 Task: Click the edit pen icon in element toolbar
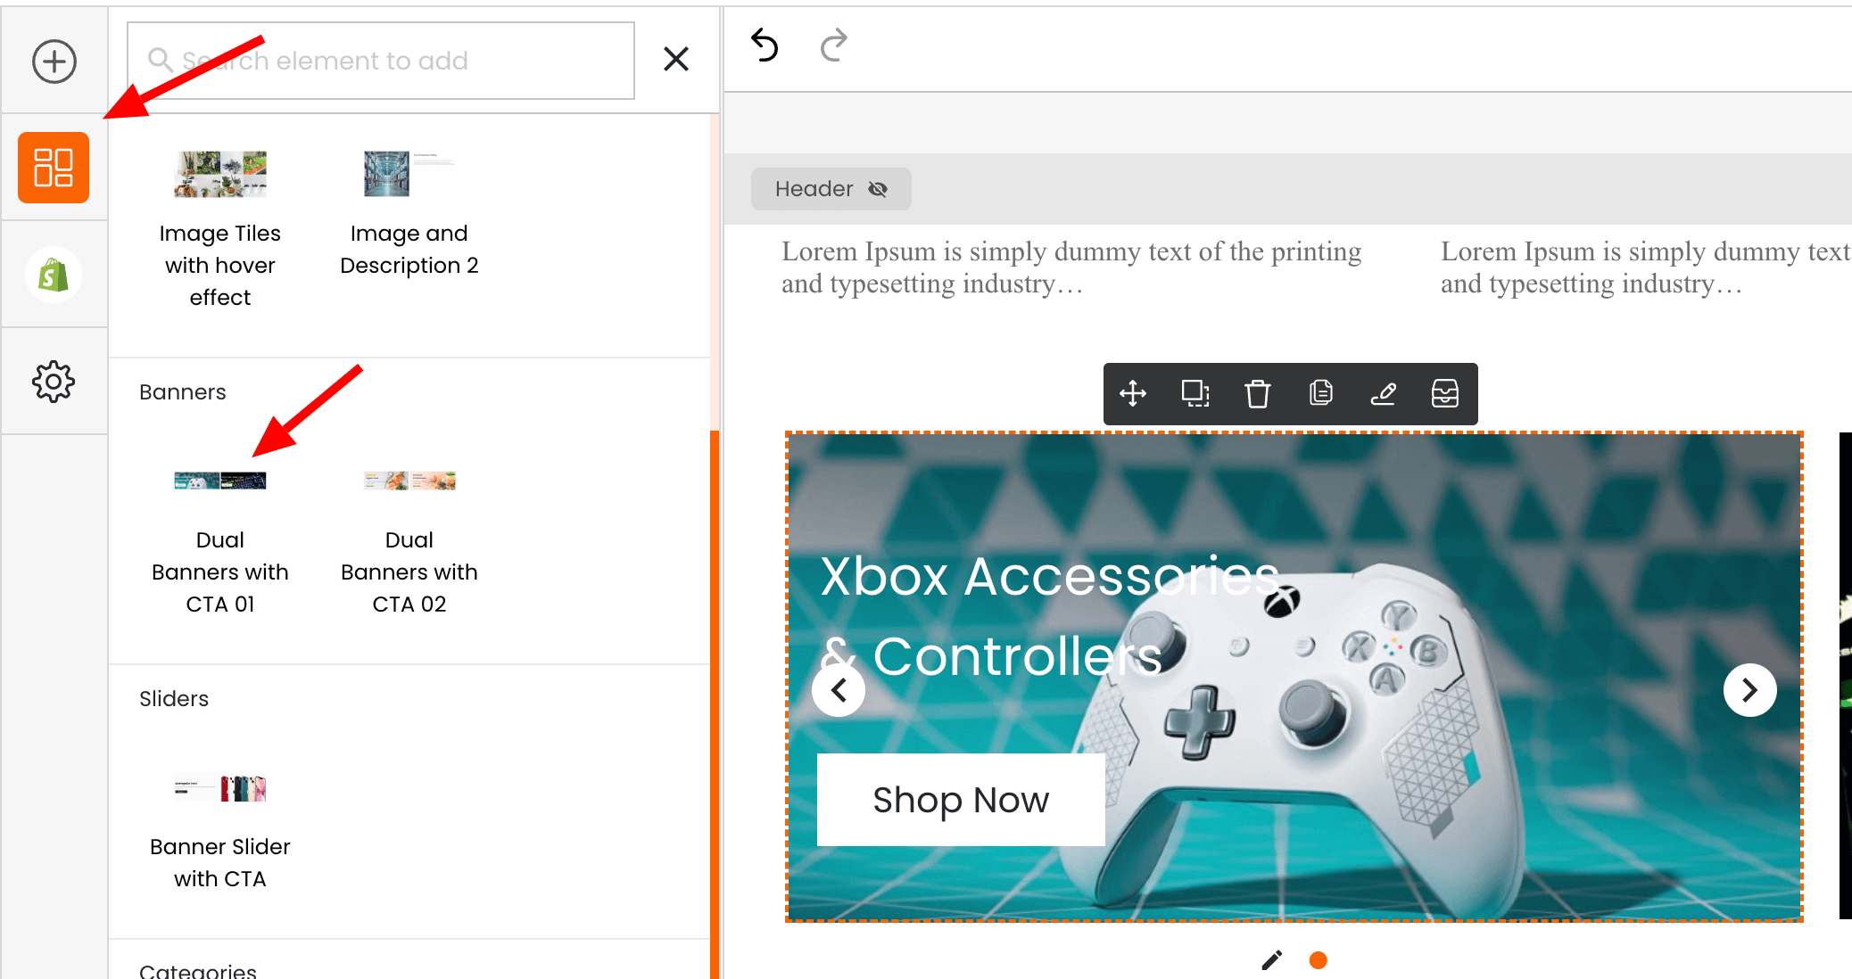tap(1383, 393)
